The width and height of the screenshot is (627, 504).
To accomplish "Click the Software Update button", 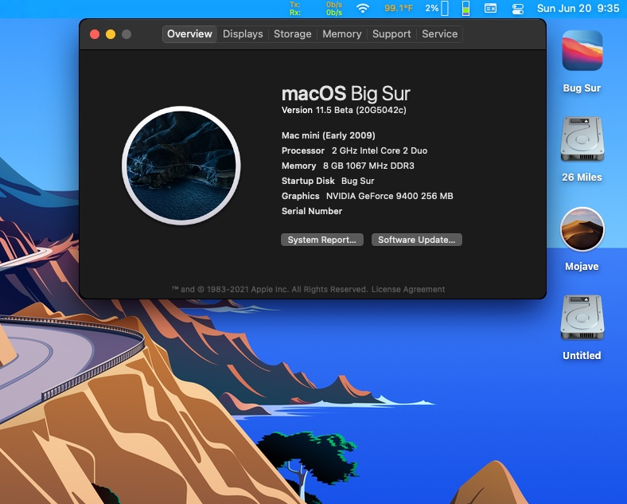I will click(x=417, y=240).
